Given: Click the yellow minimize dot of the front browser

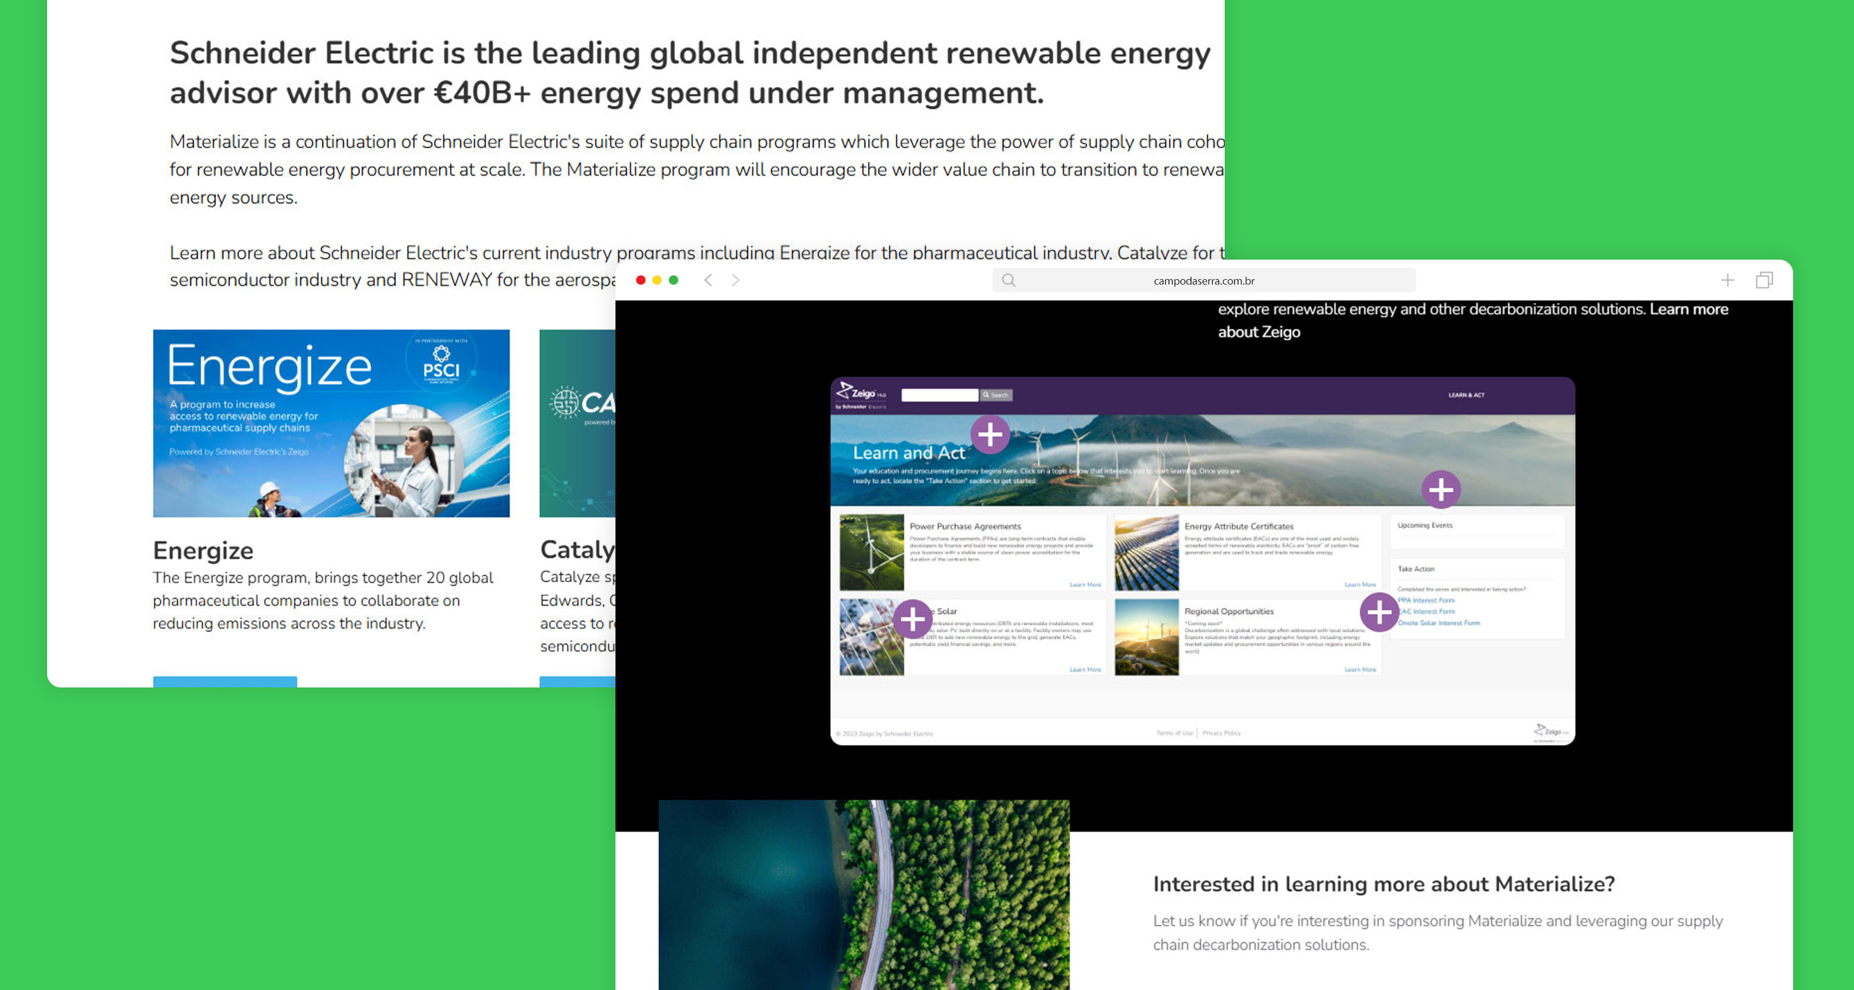Looking at the screenshot, I should tap(657, 280).
